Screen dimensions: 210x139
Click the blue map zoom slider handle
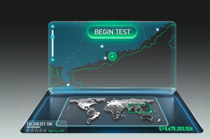pyautogui.click(x=53, y=37)
